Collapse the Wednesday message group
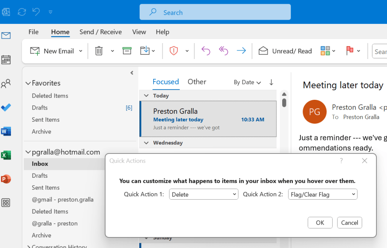 pos(146,143)
